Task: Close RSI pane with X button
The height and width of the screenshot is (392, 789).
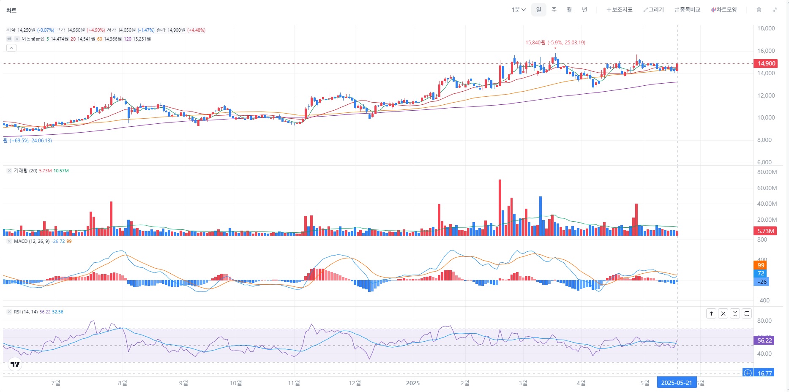Action: [723, 313]
